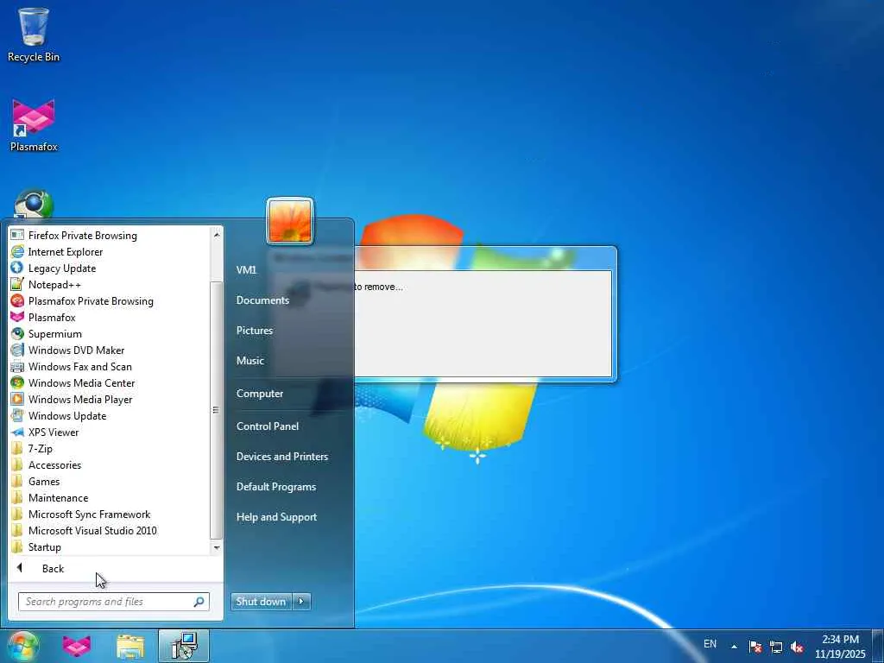Click the programs list scroll down arrow
Image resolution: width=884 pixels, height=663 pixels.
(217, 547)
